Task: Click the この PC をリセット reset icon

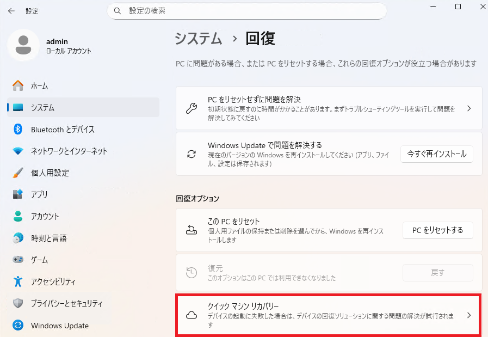Action: coord(192,230)
